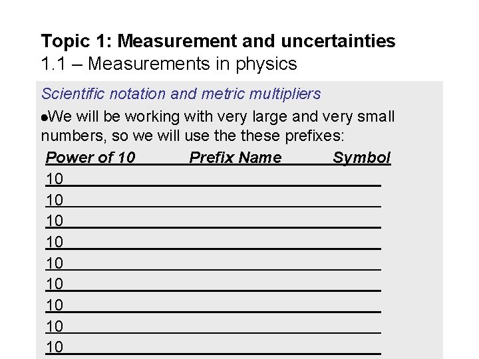This screenshot has width=479, height=359.
Task: Select the 'Power of 10' column header
Action: point(90,158)
